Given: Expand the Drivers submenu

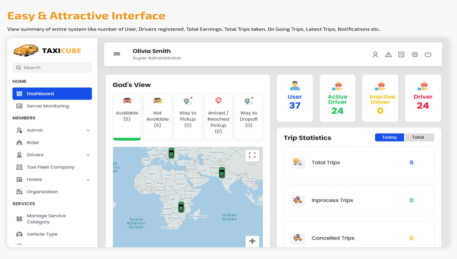Looking at the screenshot, I should coord(88,155).
